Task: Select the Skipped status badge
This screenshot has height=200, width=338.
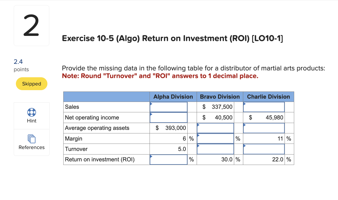Action: coord(31,84)
